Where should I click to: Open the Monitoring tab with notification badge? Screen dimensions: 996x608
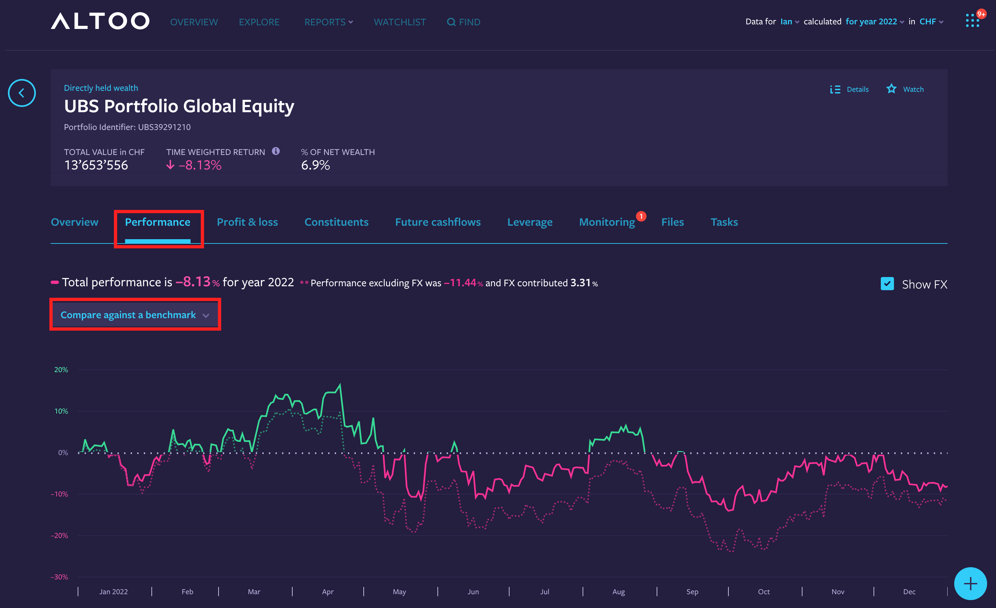[607, 222]
